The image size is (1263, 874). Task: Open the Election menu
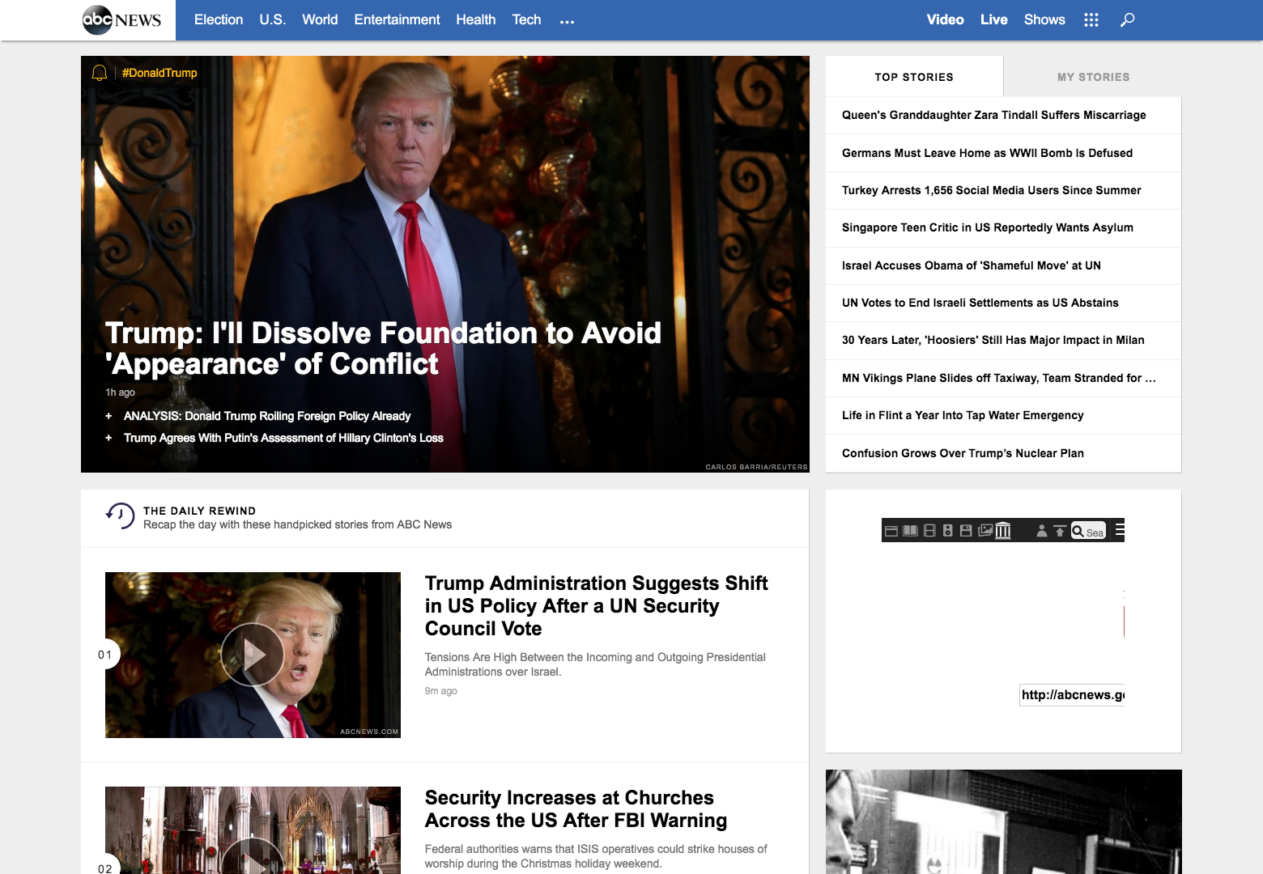coord(219,19)
